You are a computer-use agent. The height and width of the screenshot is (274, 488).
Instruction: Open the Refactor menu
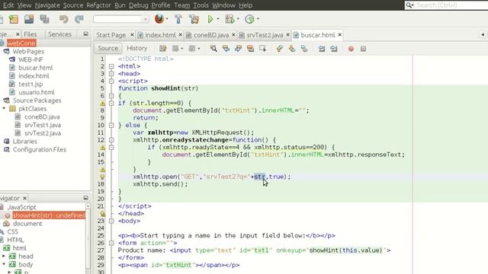tap(98, 5)
